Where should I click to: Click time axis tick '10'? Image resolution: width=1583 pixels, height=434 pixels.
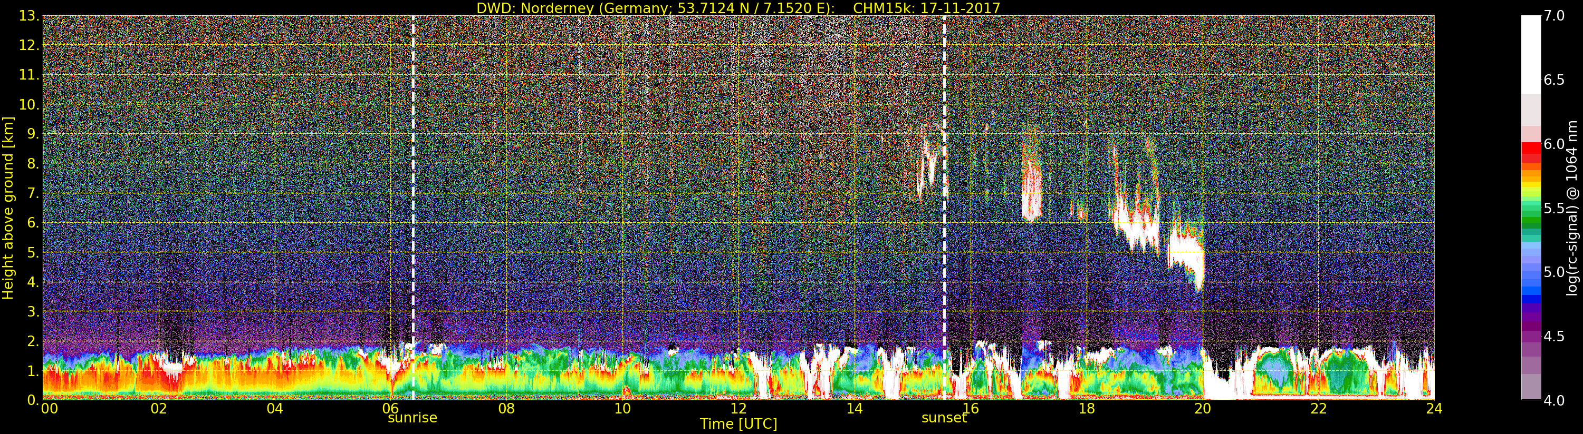tap(622, 409)
